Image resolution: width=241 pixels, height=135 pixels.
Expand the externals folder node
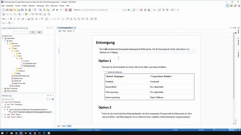[10, 46]
